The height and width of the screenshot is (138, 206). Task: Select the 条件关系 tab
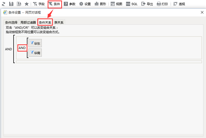click(45, 22)
